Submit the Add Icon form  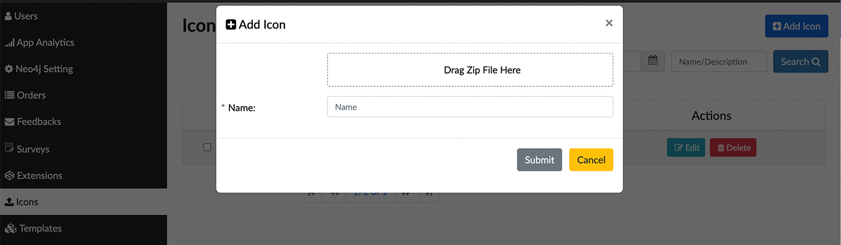tap(539, 160)
